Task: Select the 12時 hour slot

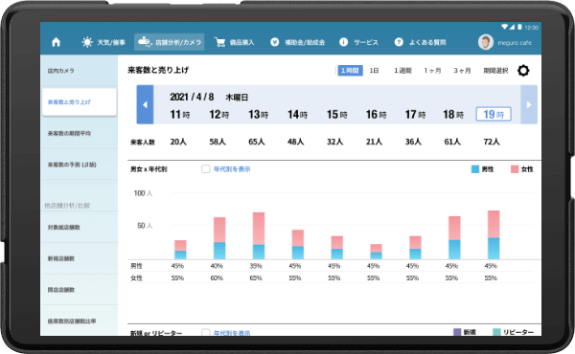Action: coord(219,115)
